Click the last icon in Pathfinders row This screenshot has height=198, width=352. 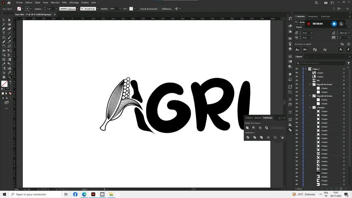click(282, 137)
